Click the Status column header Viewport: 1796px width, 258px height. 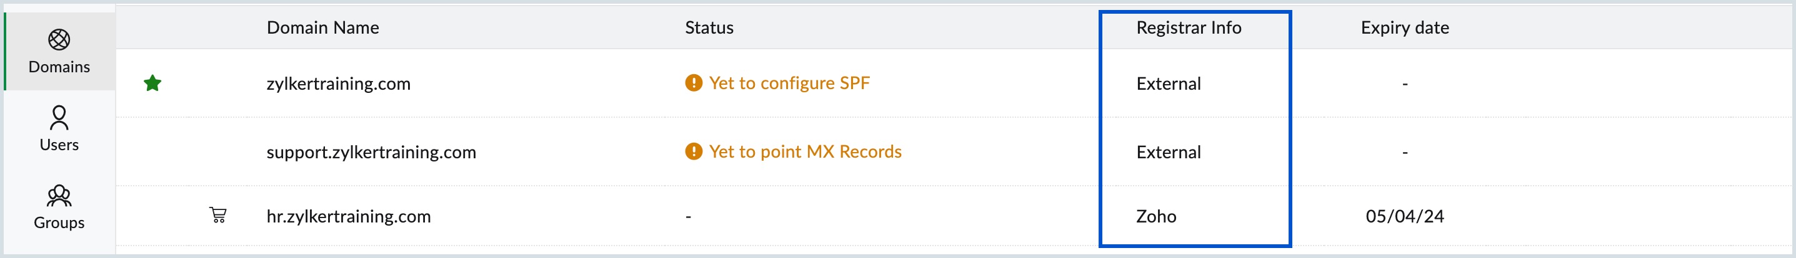click(709, 28)
